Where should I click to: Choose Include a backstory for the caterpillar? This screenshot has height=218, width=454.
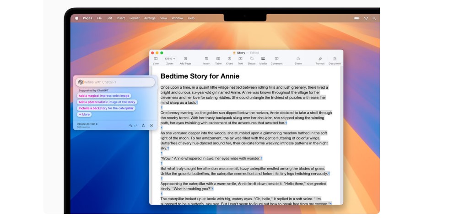click(106, 108)
